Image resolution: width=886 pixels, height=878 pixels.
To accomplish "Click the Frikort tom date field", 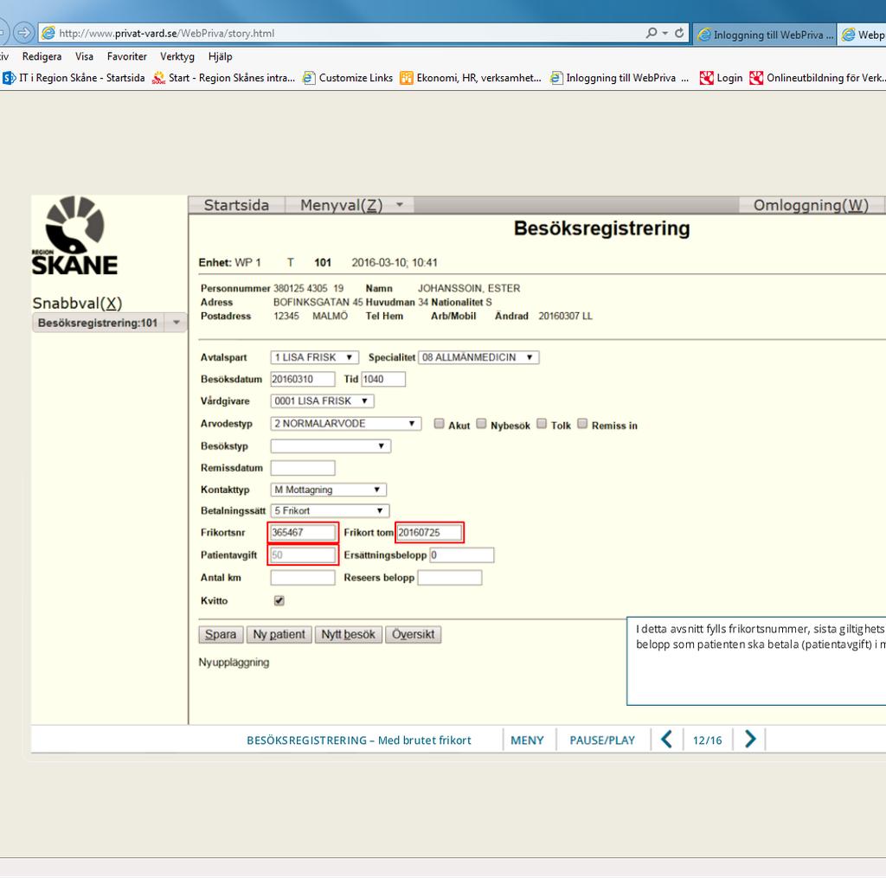I will pyautogui.click(x=429, y=532).
